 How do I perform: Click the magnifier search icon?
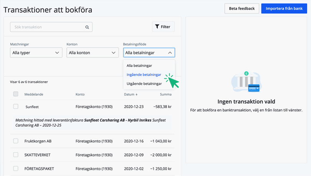pyautogui.click(x=87, y=27)
